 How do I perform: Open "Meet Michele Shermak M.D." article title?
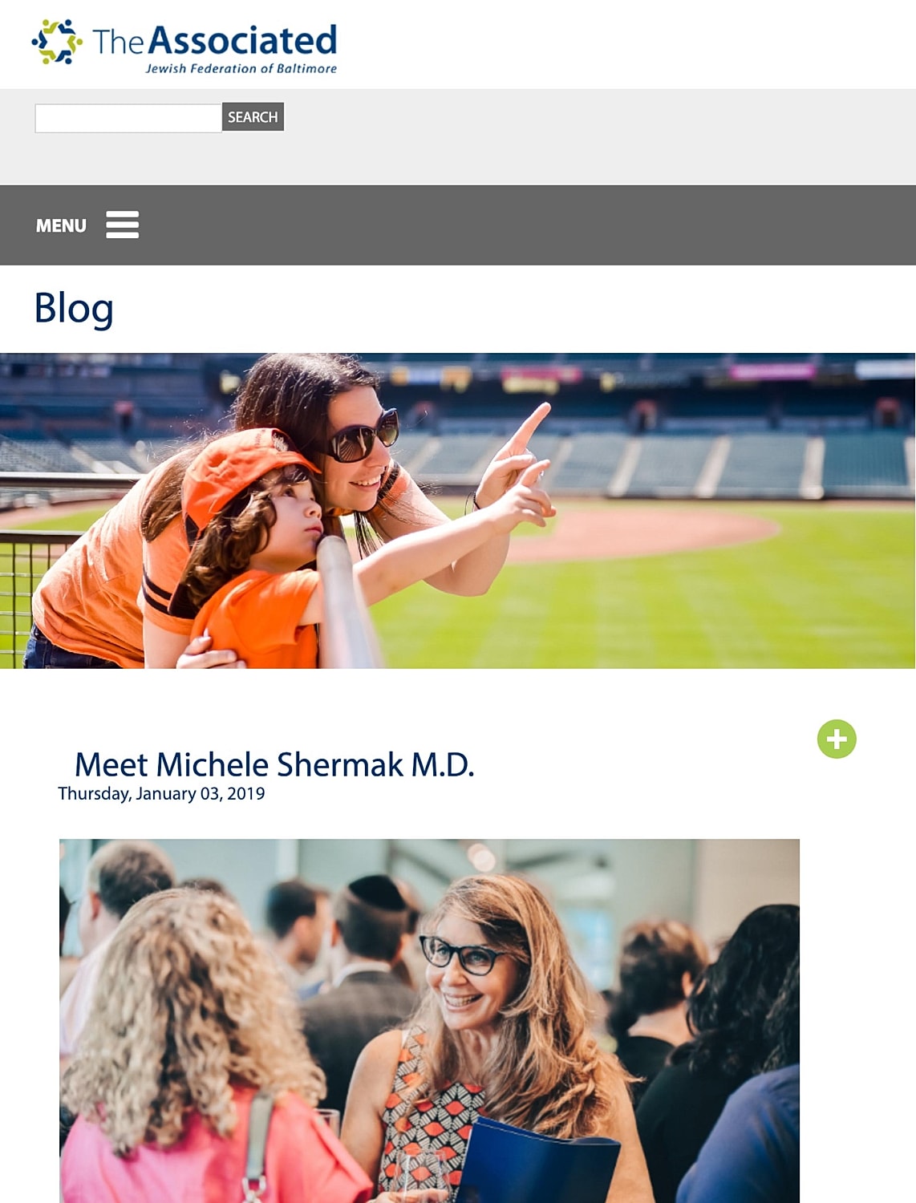(x=274, y=764)
